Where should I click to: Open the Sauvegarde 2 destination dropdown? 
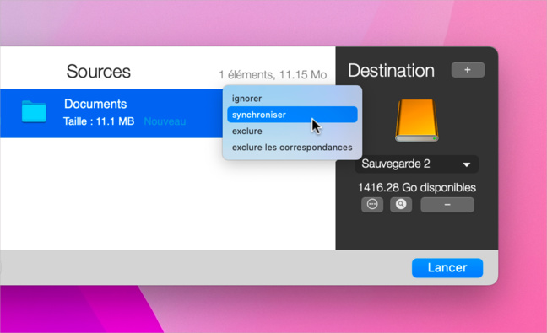tap(416, 164)
